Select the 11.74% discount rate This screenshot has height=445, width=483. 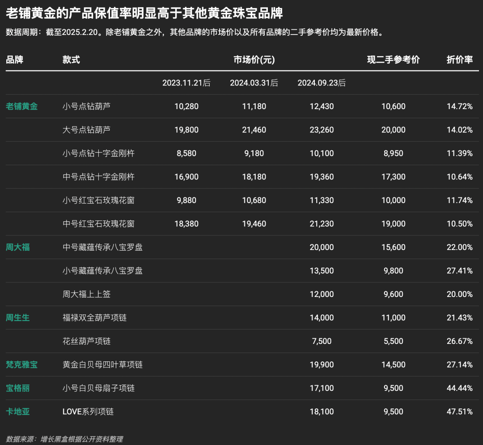(x=460, y=200)
